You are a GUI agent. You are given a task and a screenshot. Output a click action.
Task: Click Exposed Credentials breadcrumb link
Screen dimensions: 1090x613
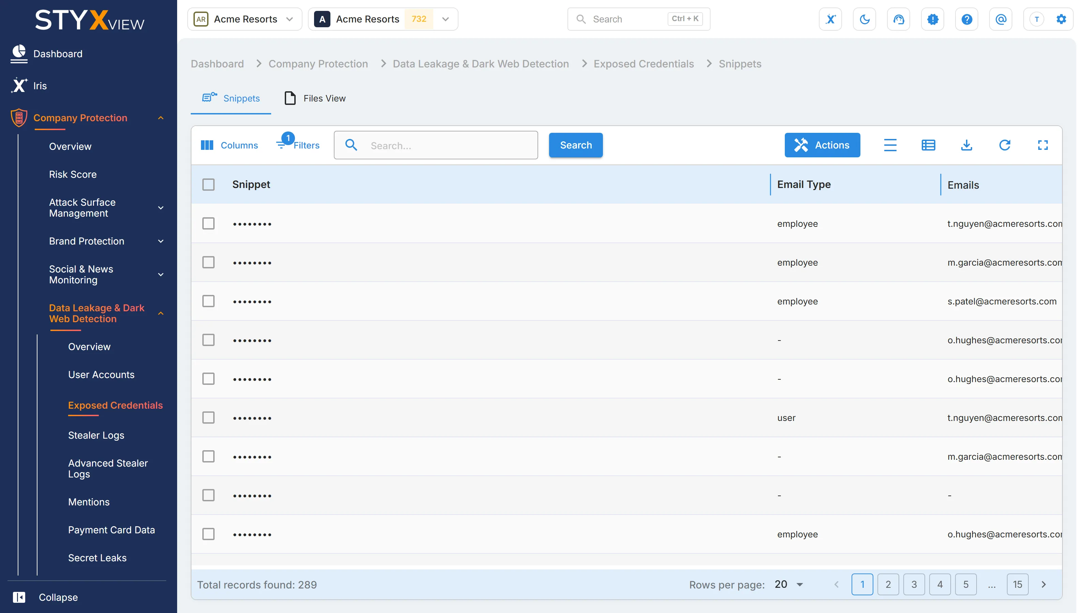click(643, 64)
